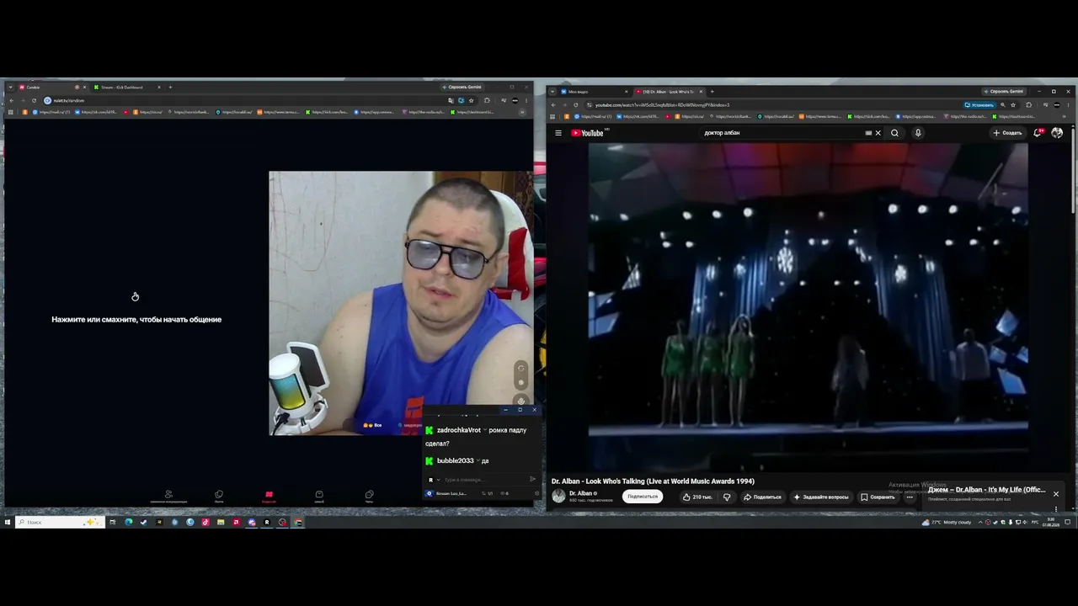This screenshot has width=1078, height=606.
Task: Bookmark the rulet.tv page with star
Action: tap(472, 100)
